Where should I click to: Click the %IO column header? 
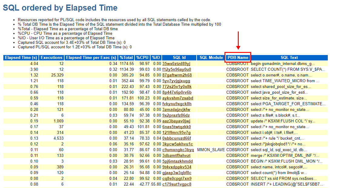pyautogui.click(x=156, y=57)
